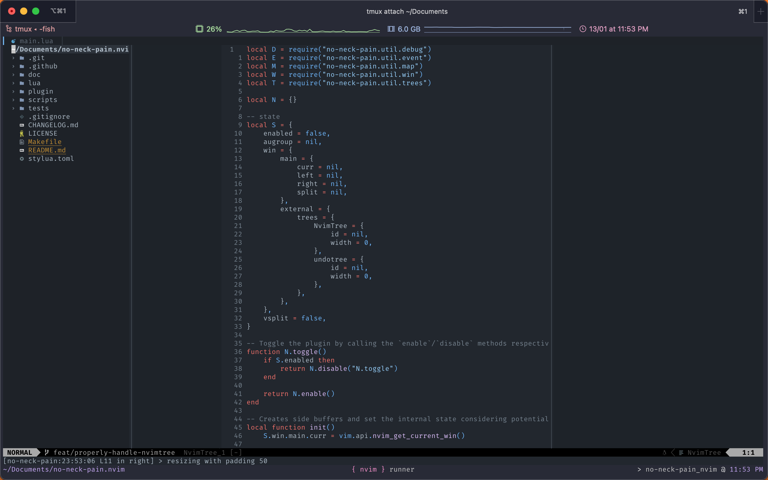Click the CPU icon showing 26%
Image resolution: width=768 pixels, height=480 pixels.
(199, 28)
